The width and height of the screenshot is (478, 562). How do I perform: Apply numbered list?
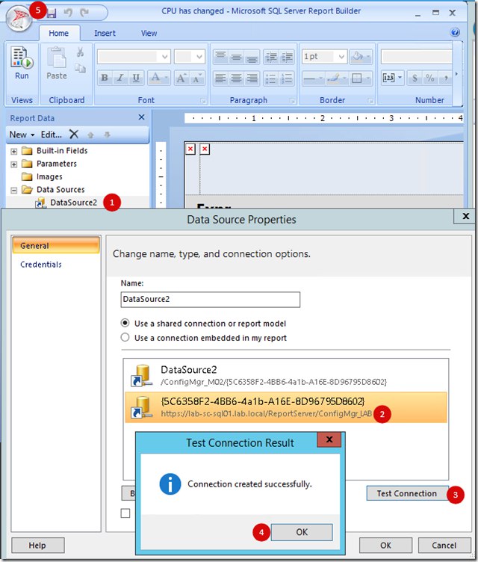(x=287, y=78)
